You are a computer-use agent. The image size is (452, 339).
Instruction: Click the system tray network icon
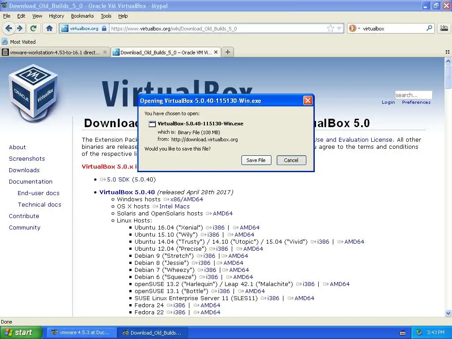click(x=419, y=332)
